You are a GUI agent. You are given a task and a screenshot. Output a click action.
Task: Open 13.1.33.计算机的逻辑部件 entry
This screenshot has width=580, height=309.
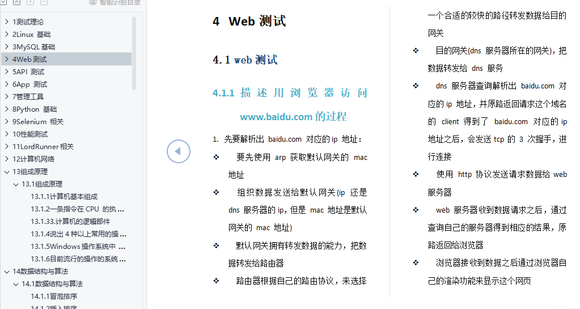point(70,222)
